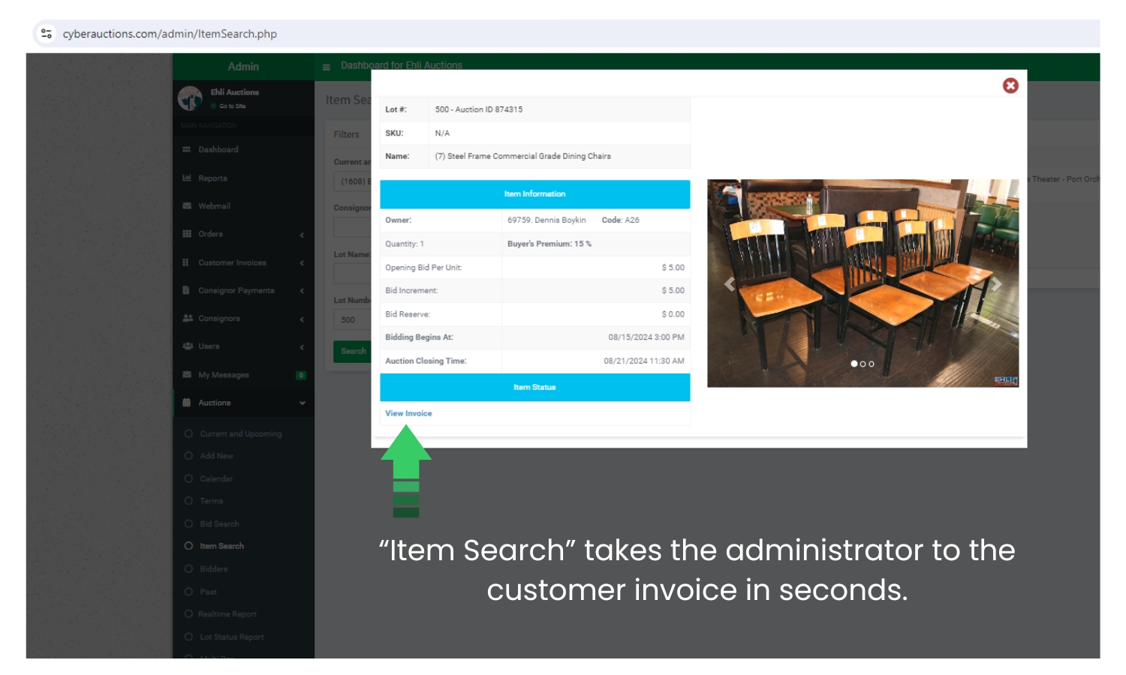The image size is (1126, 675).
Task: Click the browser URL address field
Action: [x=170, y=34]
